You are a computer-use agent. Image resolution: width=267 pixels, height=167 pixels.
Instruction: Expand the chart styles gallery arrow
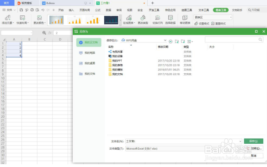[x=120, y=20]
